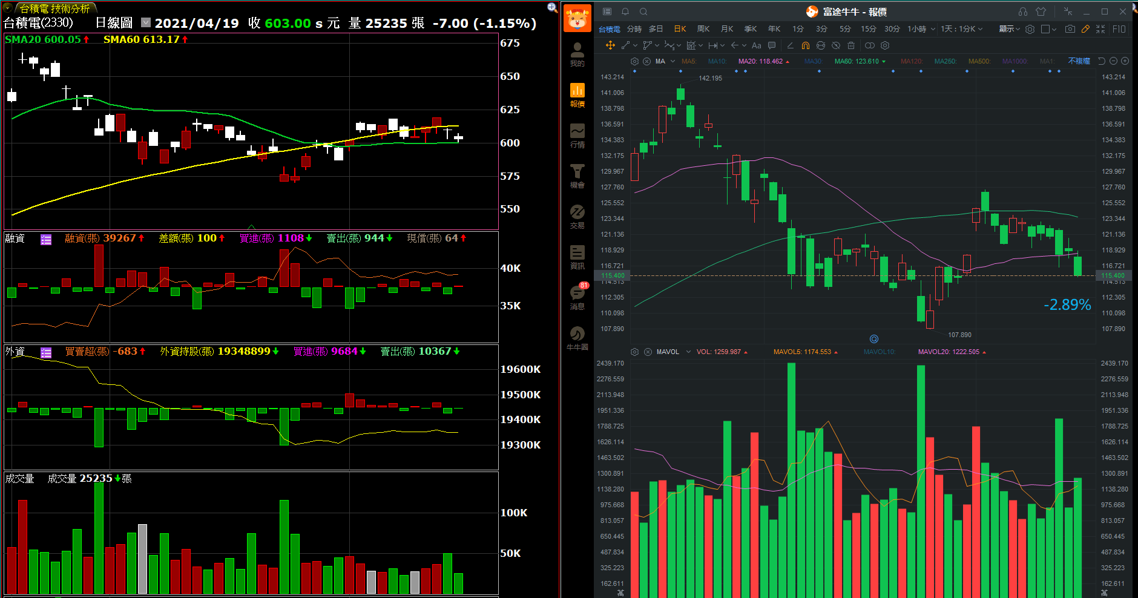Switch to the 周K weekly chart tab
This screenshot has height=598, width=1138.
[x=703, y=29]
